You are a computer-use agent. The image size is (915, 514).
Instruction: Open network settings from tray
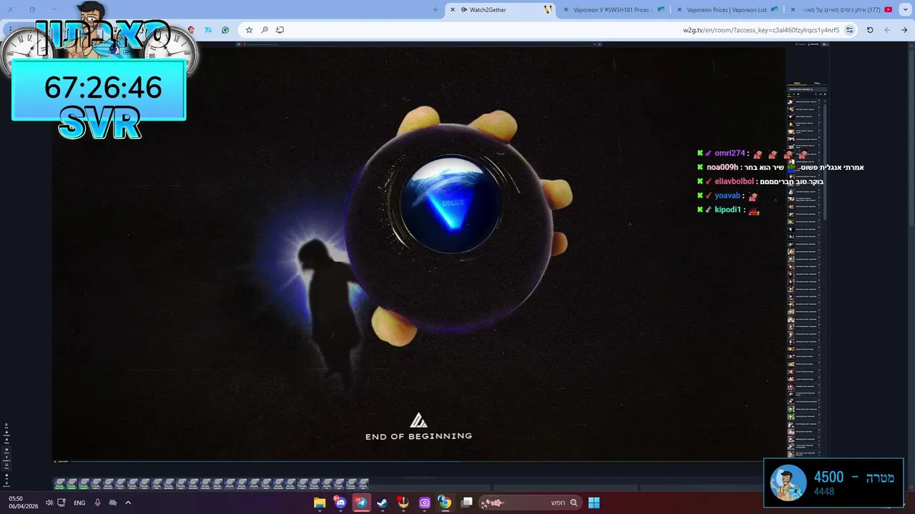click(61, 503)
